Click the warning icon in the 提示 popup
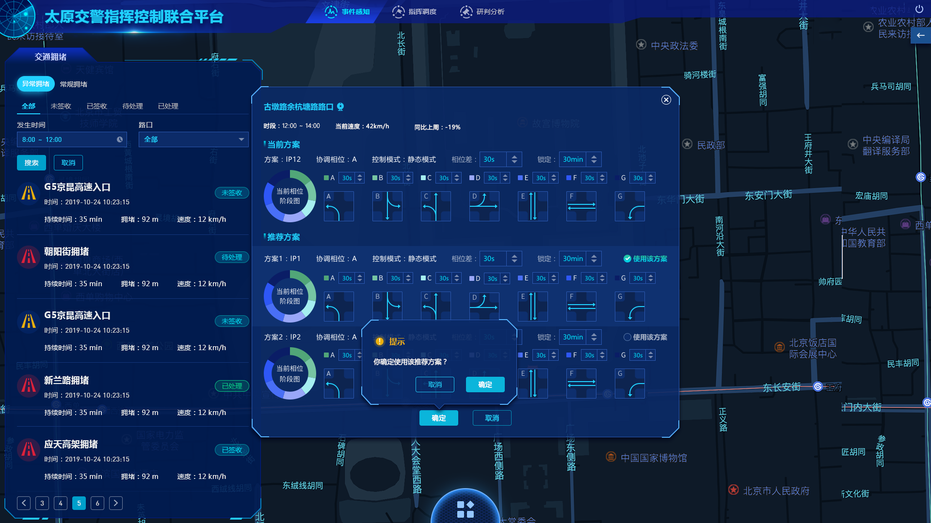Screen dimensions: 931x523 [x=380, y=341]
